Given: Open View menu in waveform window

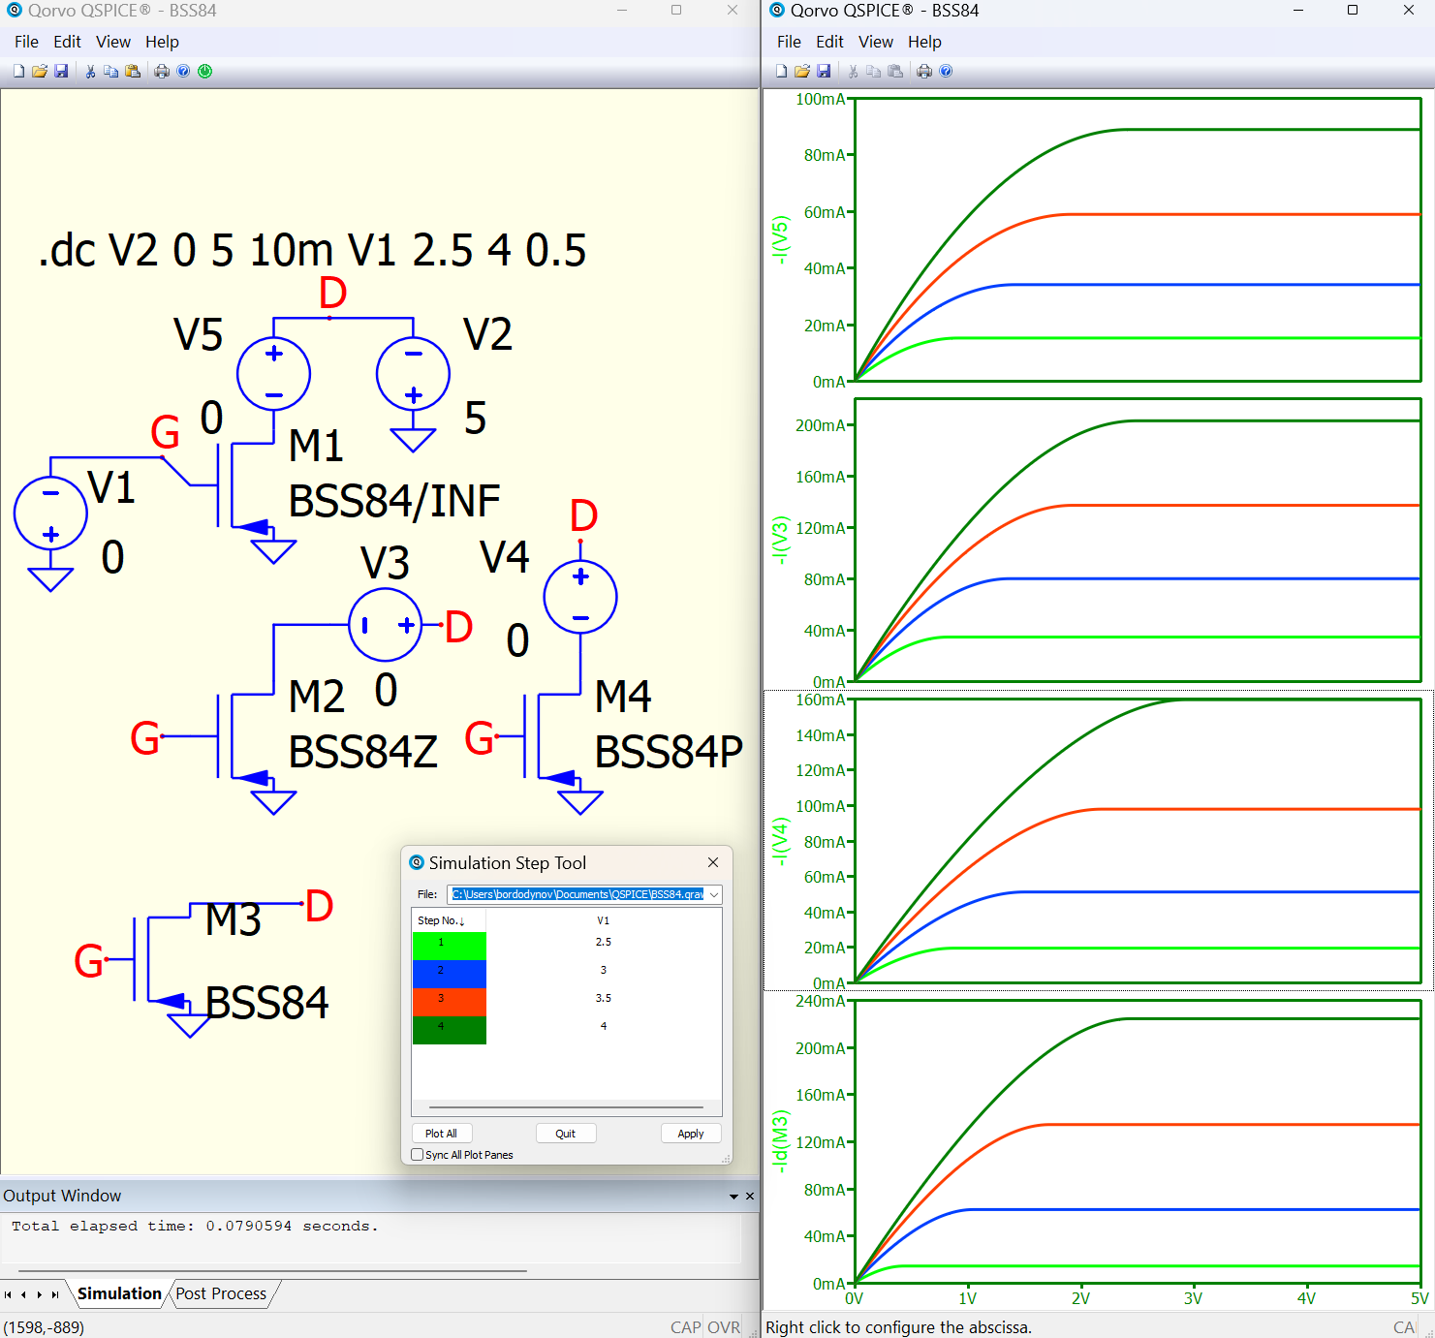Looking at the screenshot, I should click(x=876, y=42).
